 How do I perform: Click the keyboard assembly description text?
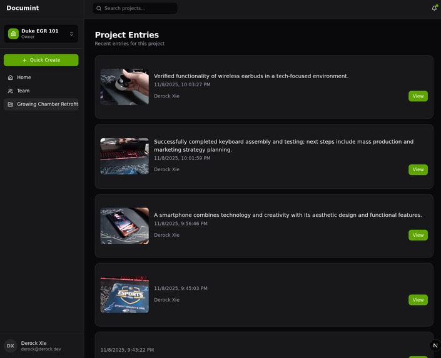(284, 146)
